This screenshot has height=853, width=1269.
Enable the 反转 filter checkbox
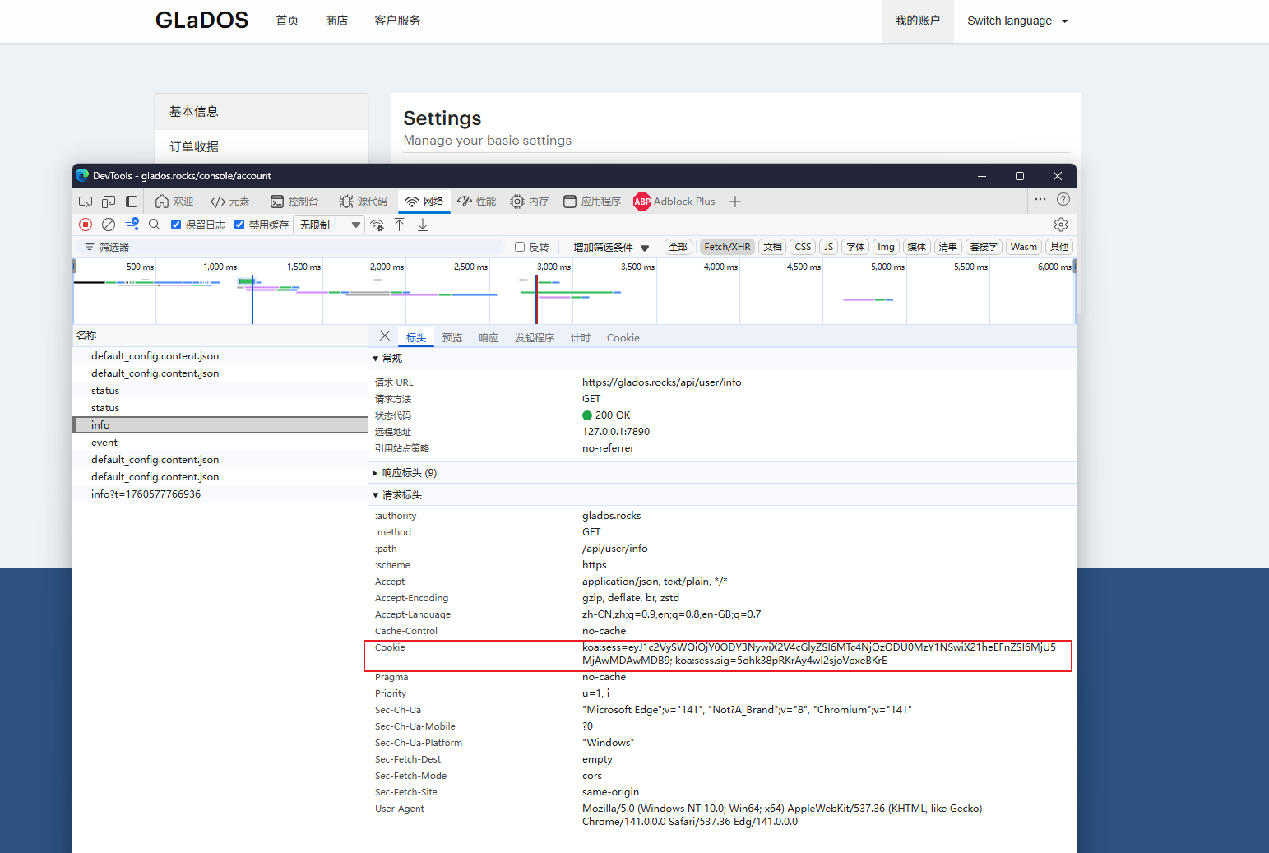pos(520,247)
